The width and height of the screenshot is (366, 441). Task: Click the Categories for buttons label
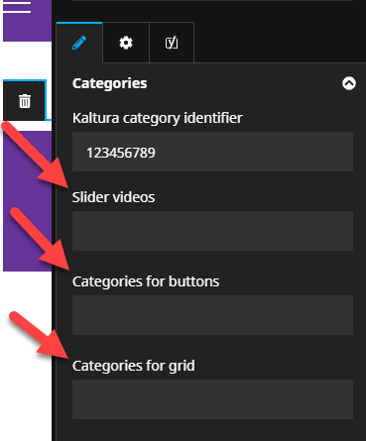[x=146, y=281]
